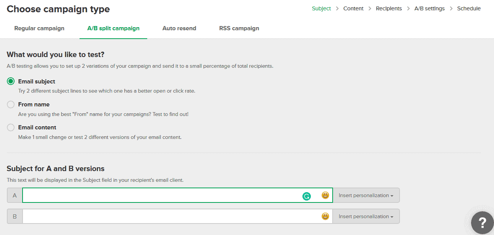Select the A/B split campaign tab
Screen dimensions: 494x235
click(x=113, y=28)
